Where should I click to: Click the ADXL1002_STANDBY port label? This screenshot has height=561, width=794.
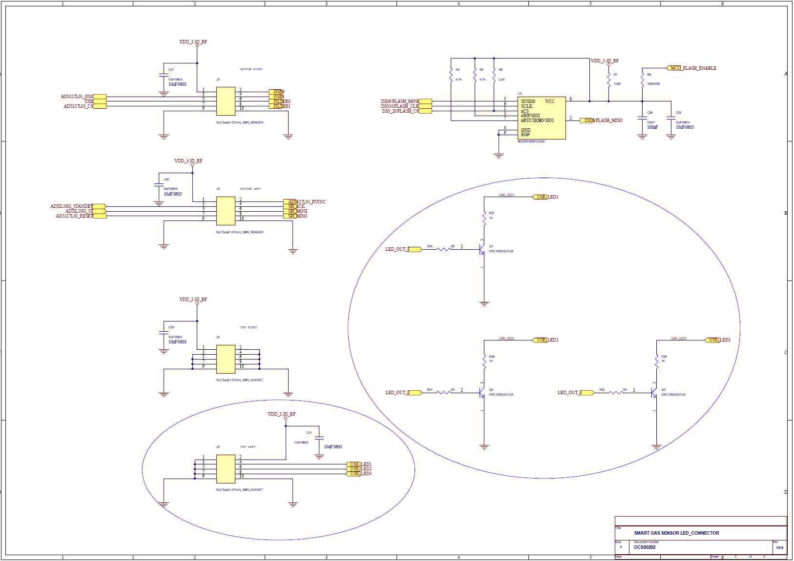point(78,206)
